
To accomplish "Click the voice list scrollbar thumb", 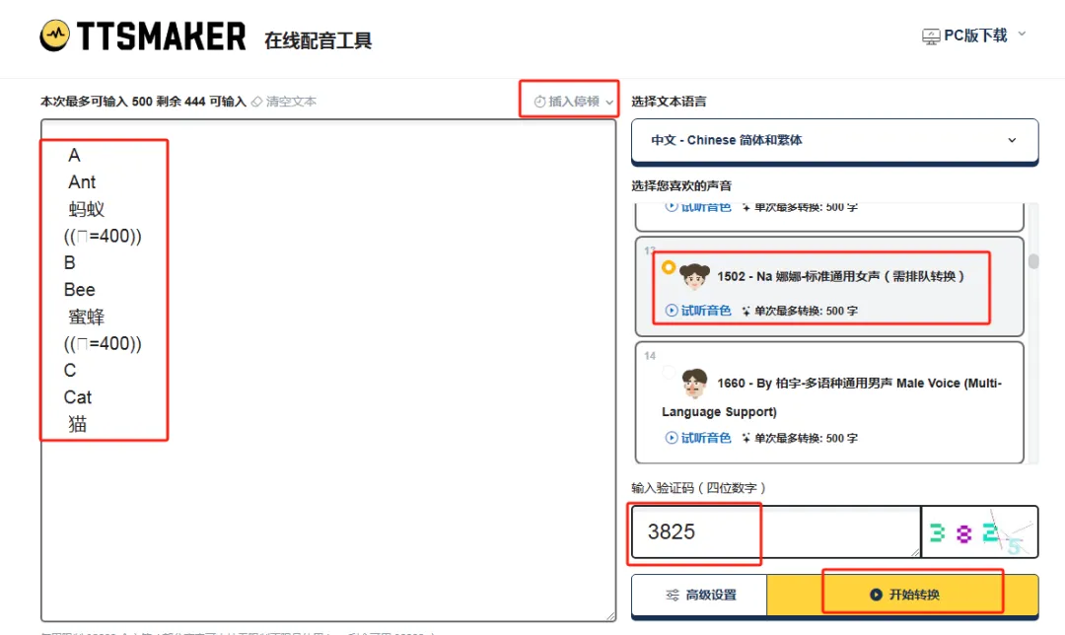I will [1033, 261].
